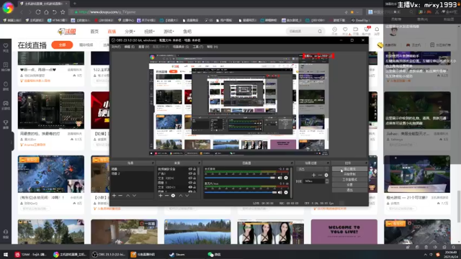Click the 开始录制 button in OBS Controls
The image size is (461, 259).
[x=349, y=174]
